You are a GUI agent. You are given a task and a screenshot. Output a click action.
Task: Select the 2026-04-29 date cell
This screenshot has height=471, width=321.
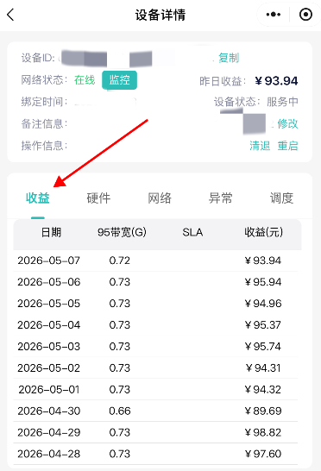(48, 432)
